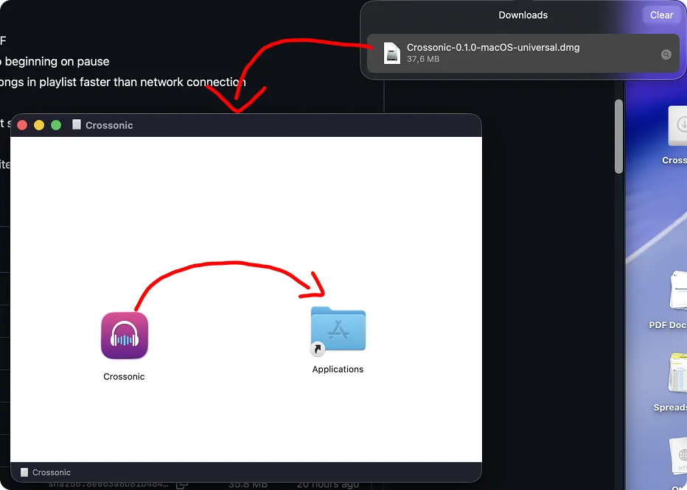The height and width of the screenshot is (490, 687).
Task: Copy the sha256 checksum with the copy icon
Action: [181, 484]
